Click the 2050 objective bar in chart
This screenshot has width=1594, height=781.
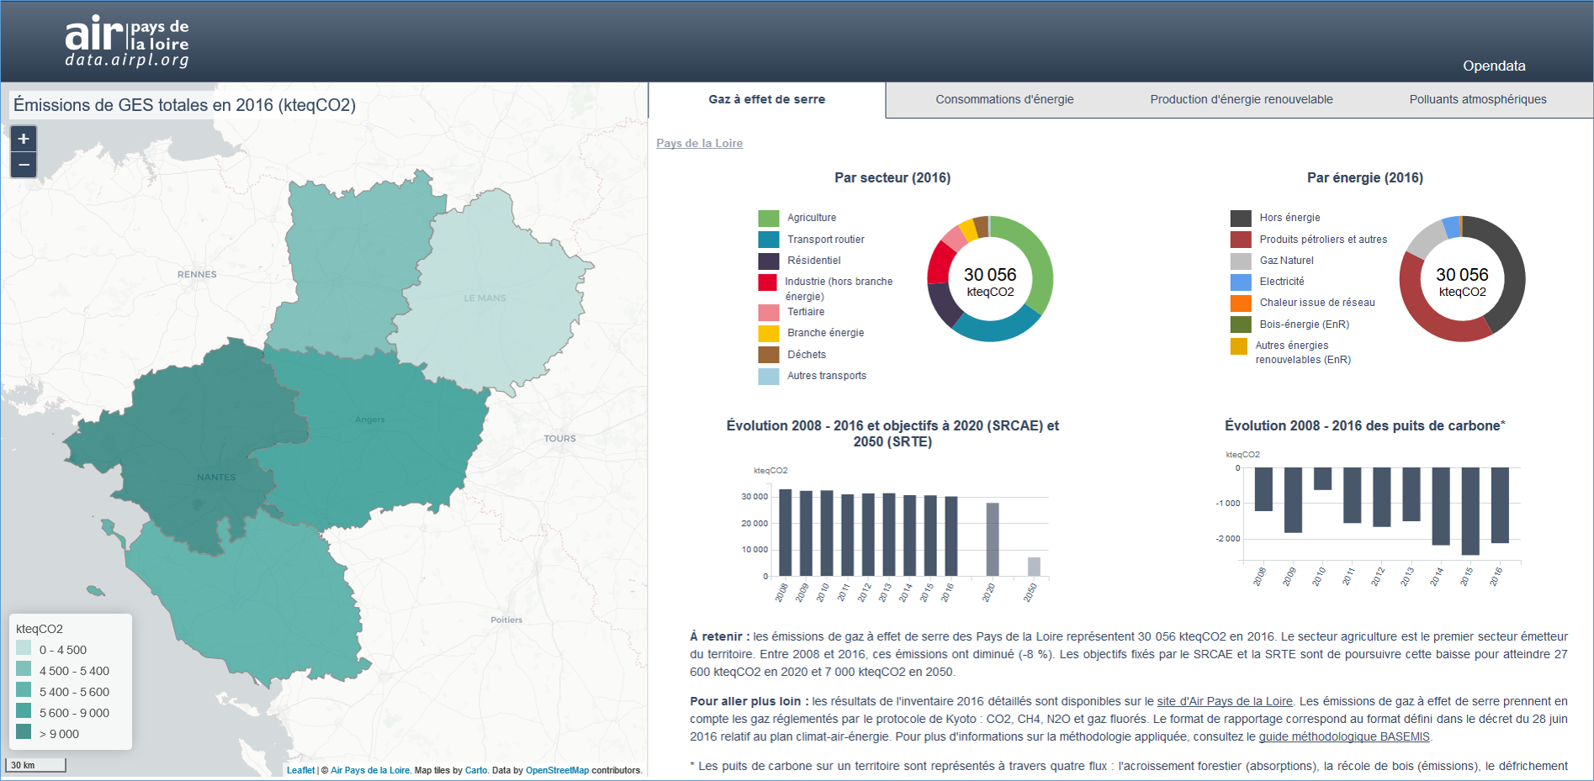pyautogui.click(x=1034, y=567)
